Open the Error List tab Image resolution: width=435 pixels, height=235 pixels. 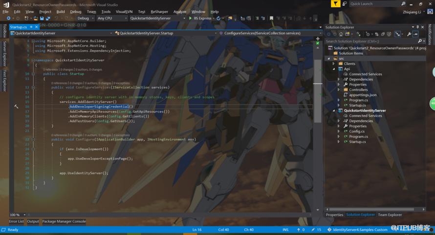(x=16, y=221)
